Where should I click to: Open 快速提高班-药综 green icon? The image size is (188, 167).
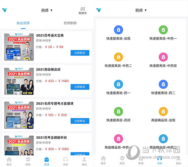click(118, 112)
